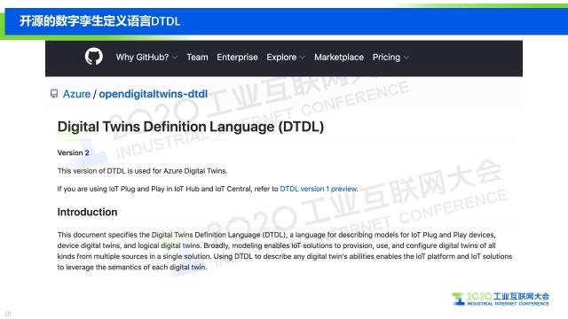Click the Version 2 subheading
Screen dimensions: 568x319
(73, 152)
